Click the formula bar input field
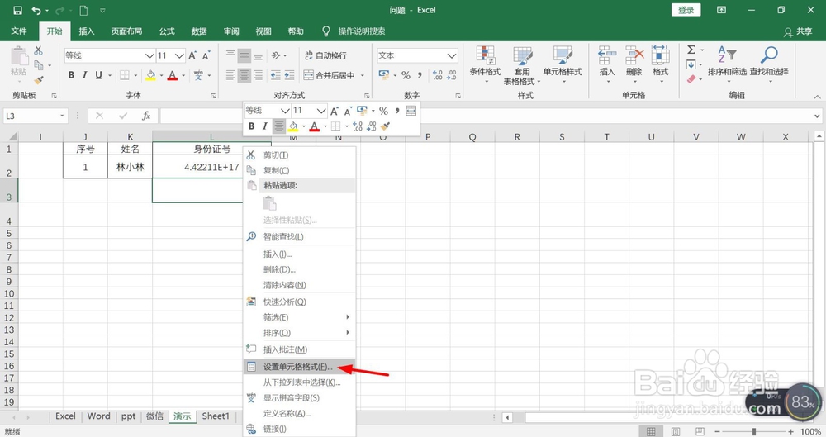The image size is (826, 437). (x=485, y=116)
